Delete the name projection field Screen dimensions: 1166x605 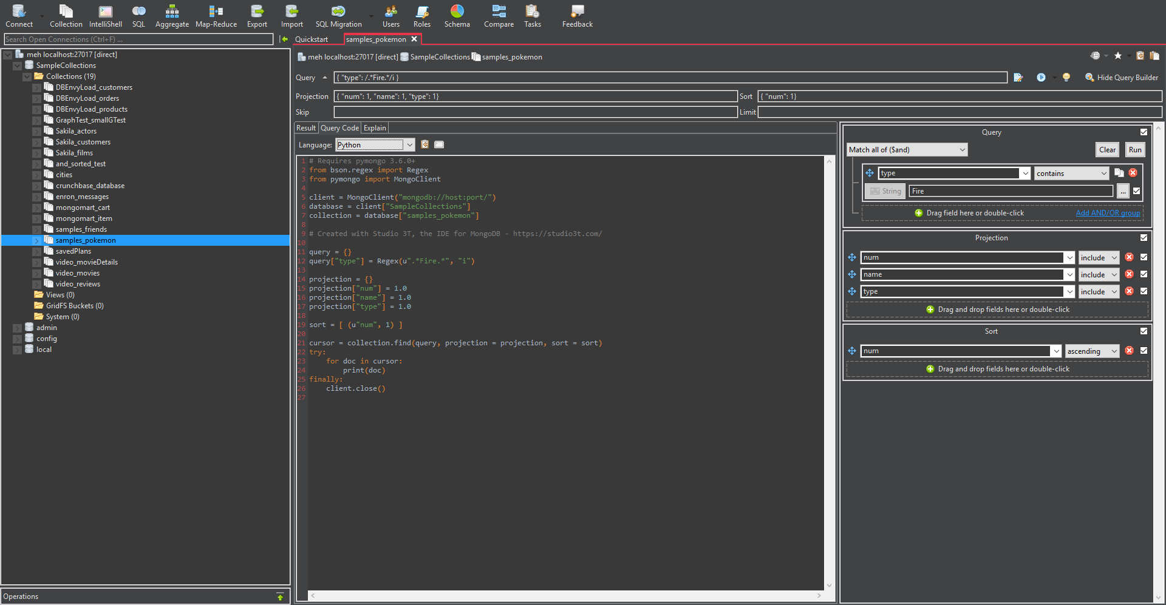tap(1129, 274)
